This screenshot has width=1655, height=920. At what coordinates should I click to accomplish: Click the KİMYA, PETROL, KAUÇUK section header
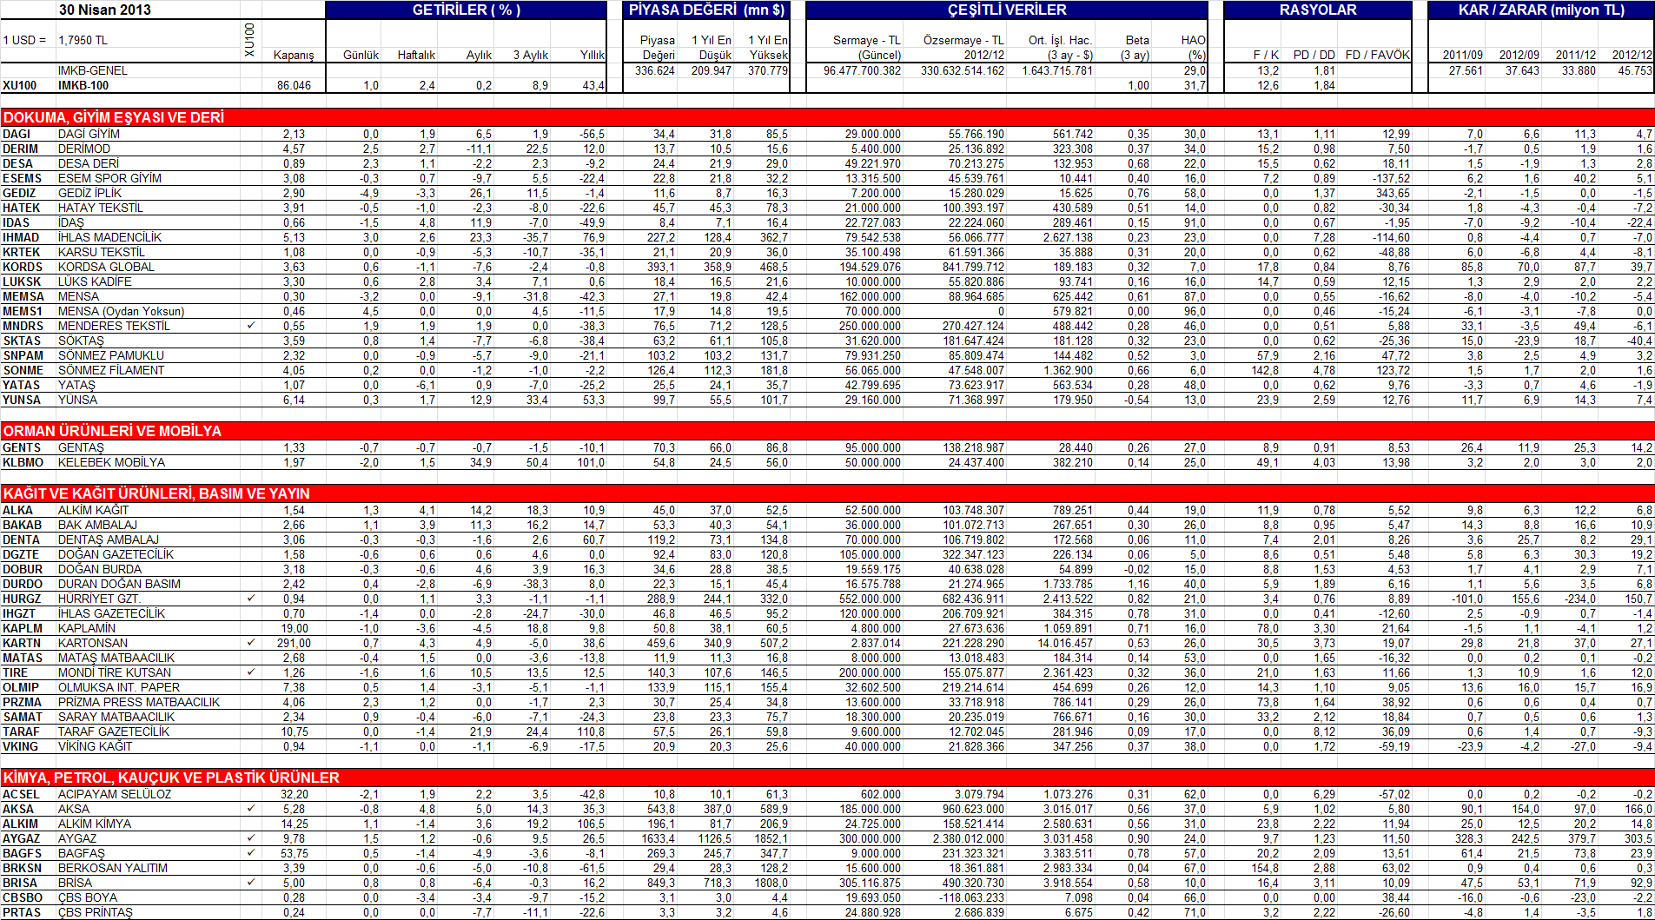(x=171, y=778)
